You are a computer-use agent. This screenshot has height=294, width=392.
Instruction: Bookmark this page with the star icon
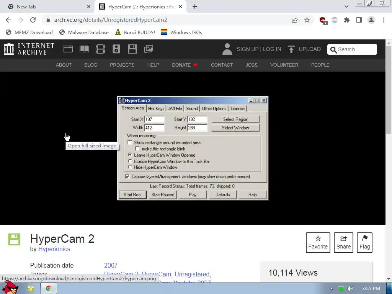point(307,20)
